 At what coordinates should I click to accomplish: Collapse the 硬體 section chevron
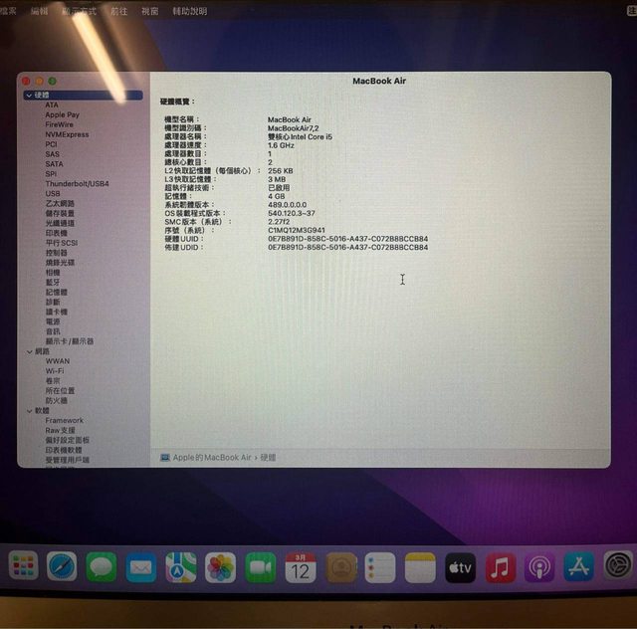(29, 96)
